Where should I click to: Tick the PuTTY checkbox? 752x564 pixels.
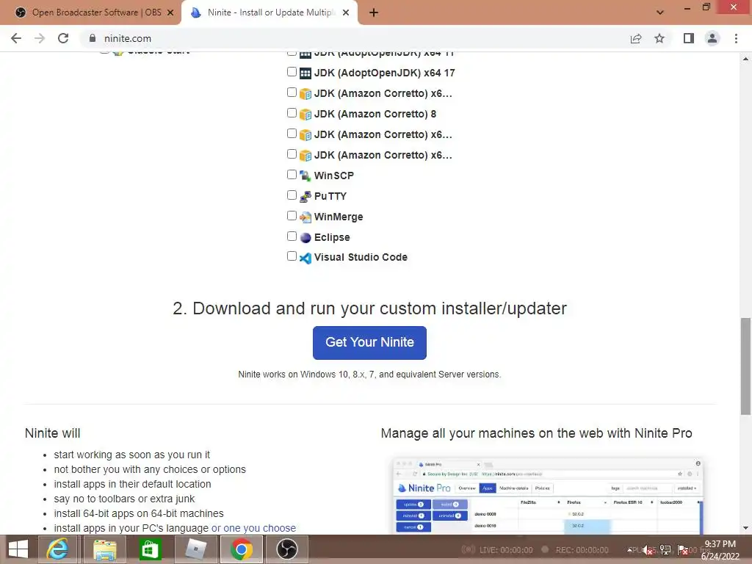coord(292,195)
